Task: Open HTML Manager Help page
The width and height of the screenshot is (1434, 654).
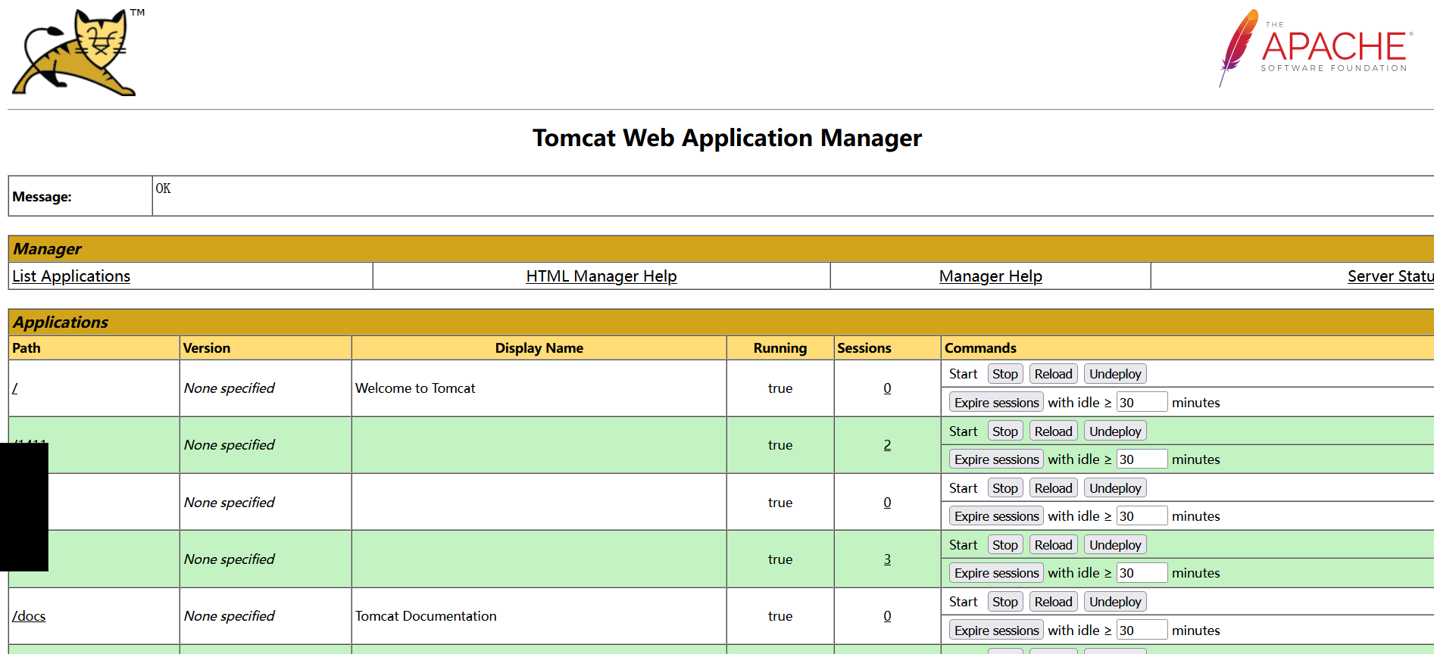Action: coord(601,276)
